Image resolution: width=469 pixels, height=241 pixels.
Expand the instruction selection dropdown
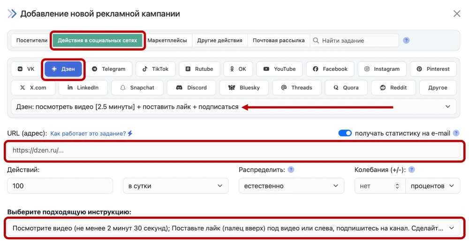[x=234, y=228]
